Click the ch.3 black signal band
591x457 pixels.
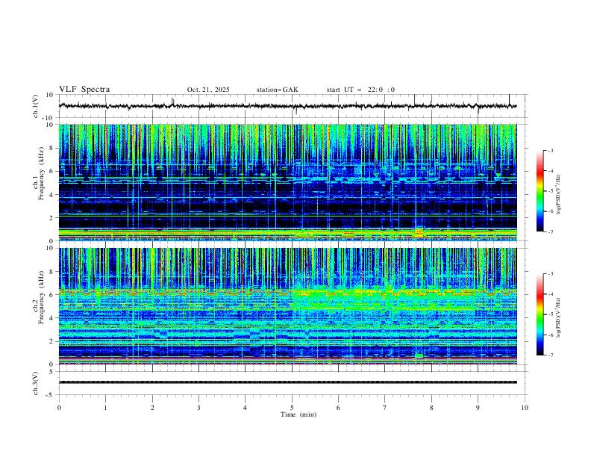[x=287, y=382]
